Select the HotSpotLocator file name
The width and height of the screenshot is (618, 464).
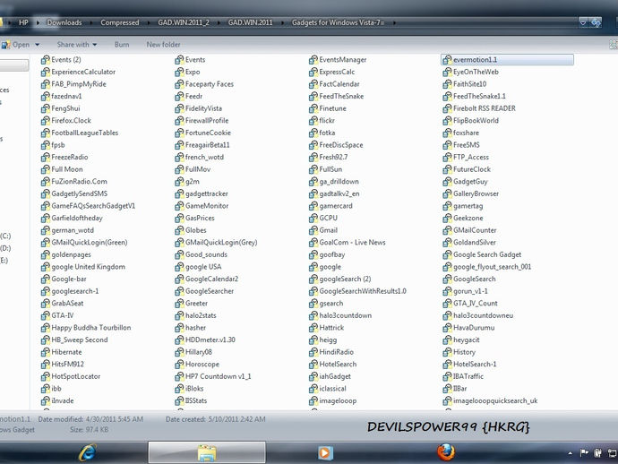pyautogui.click(x=75, y=376)
